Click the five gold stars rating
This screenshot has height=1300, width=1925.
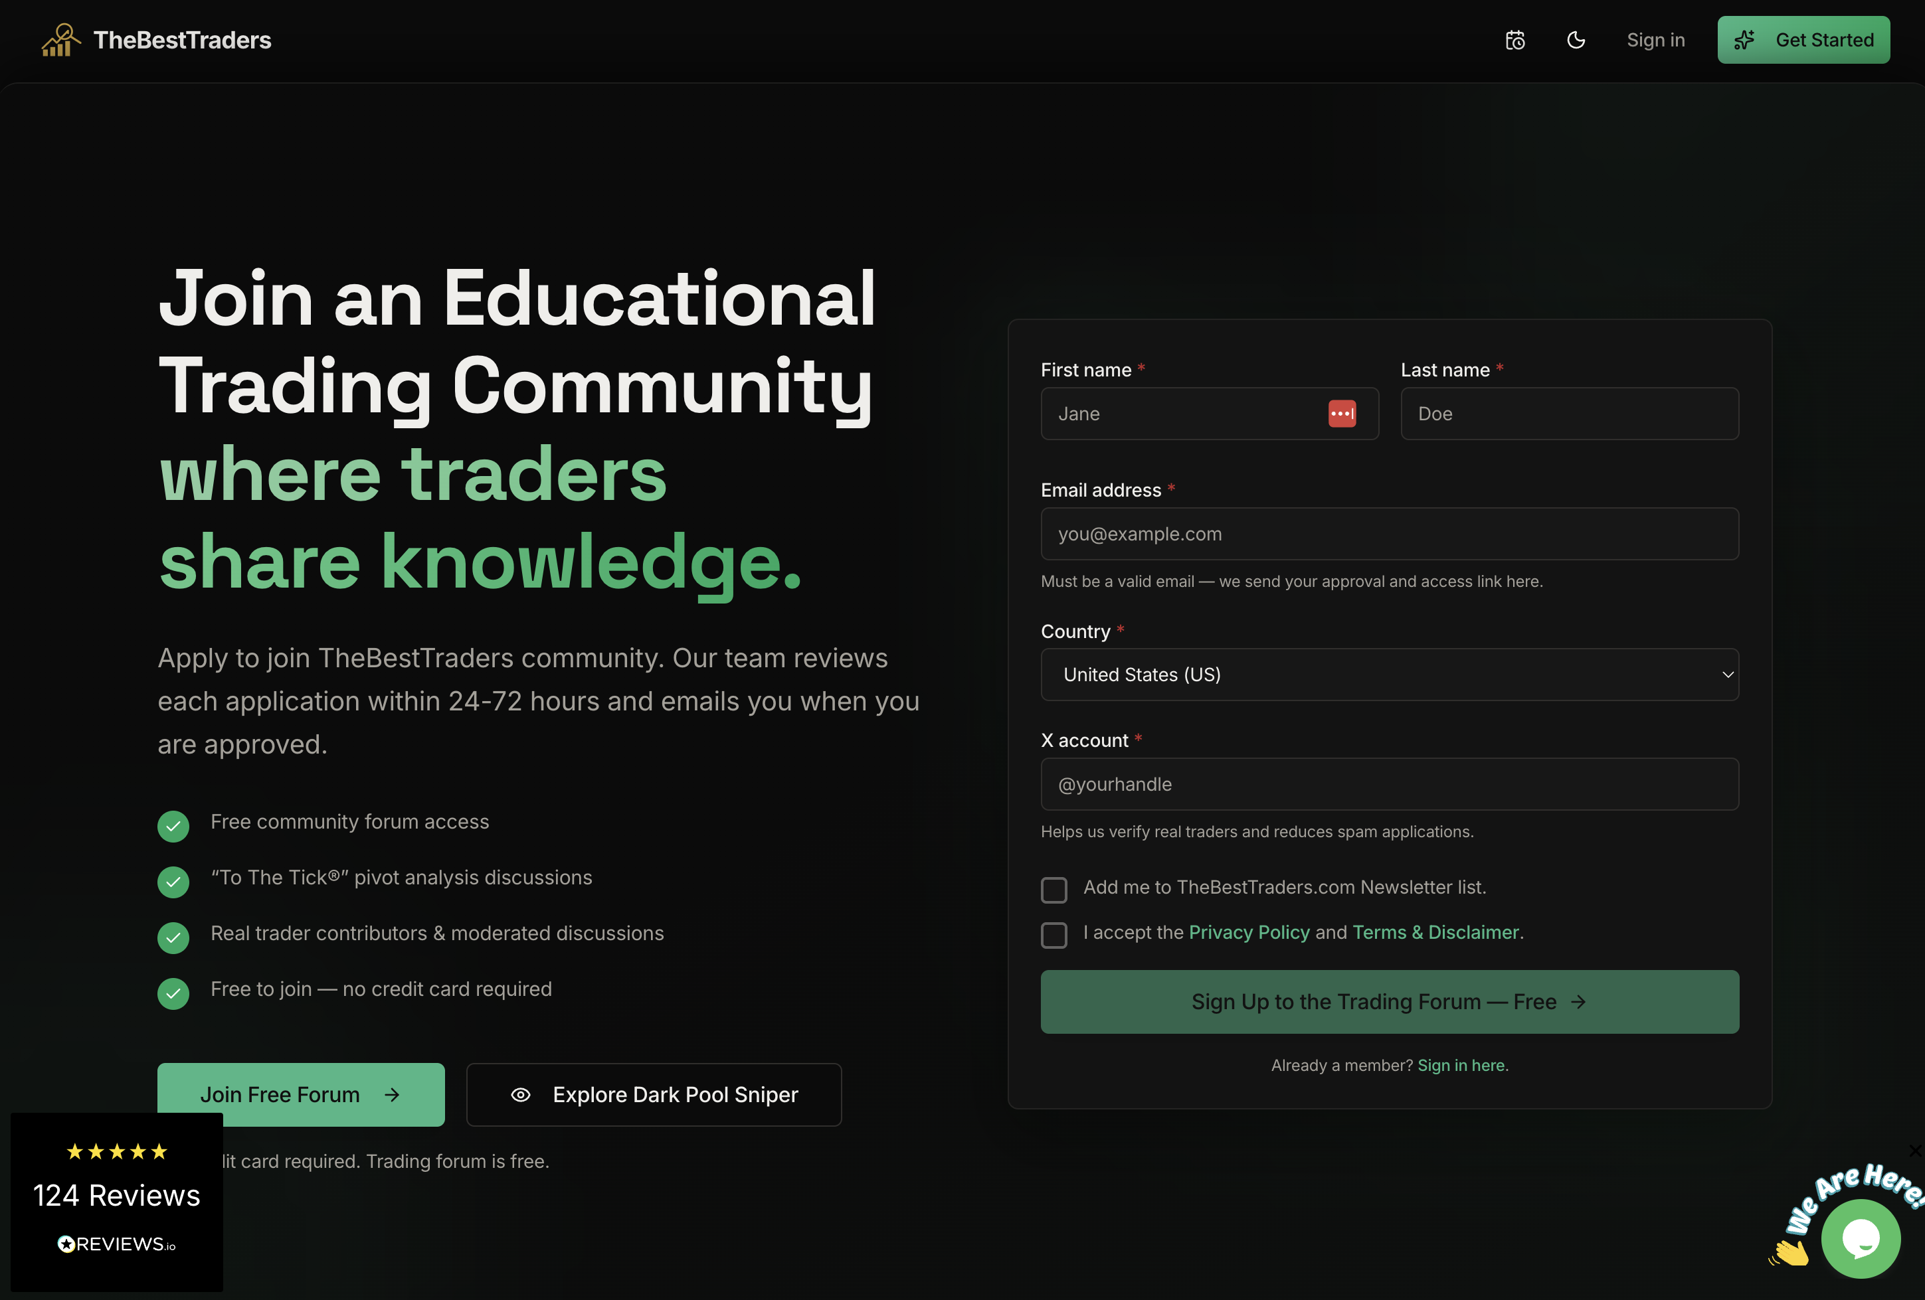117,1151
